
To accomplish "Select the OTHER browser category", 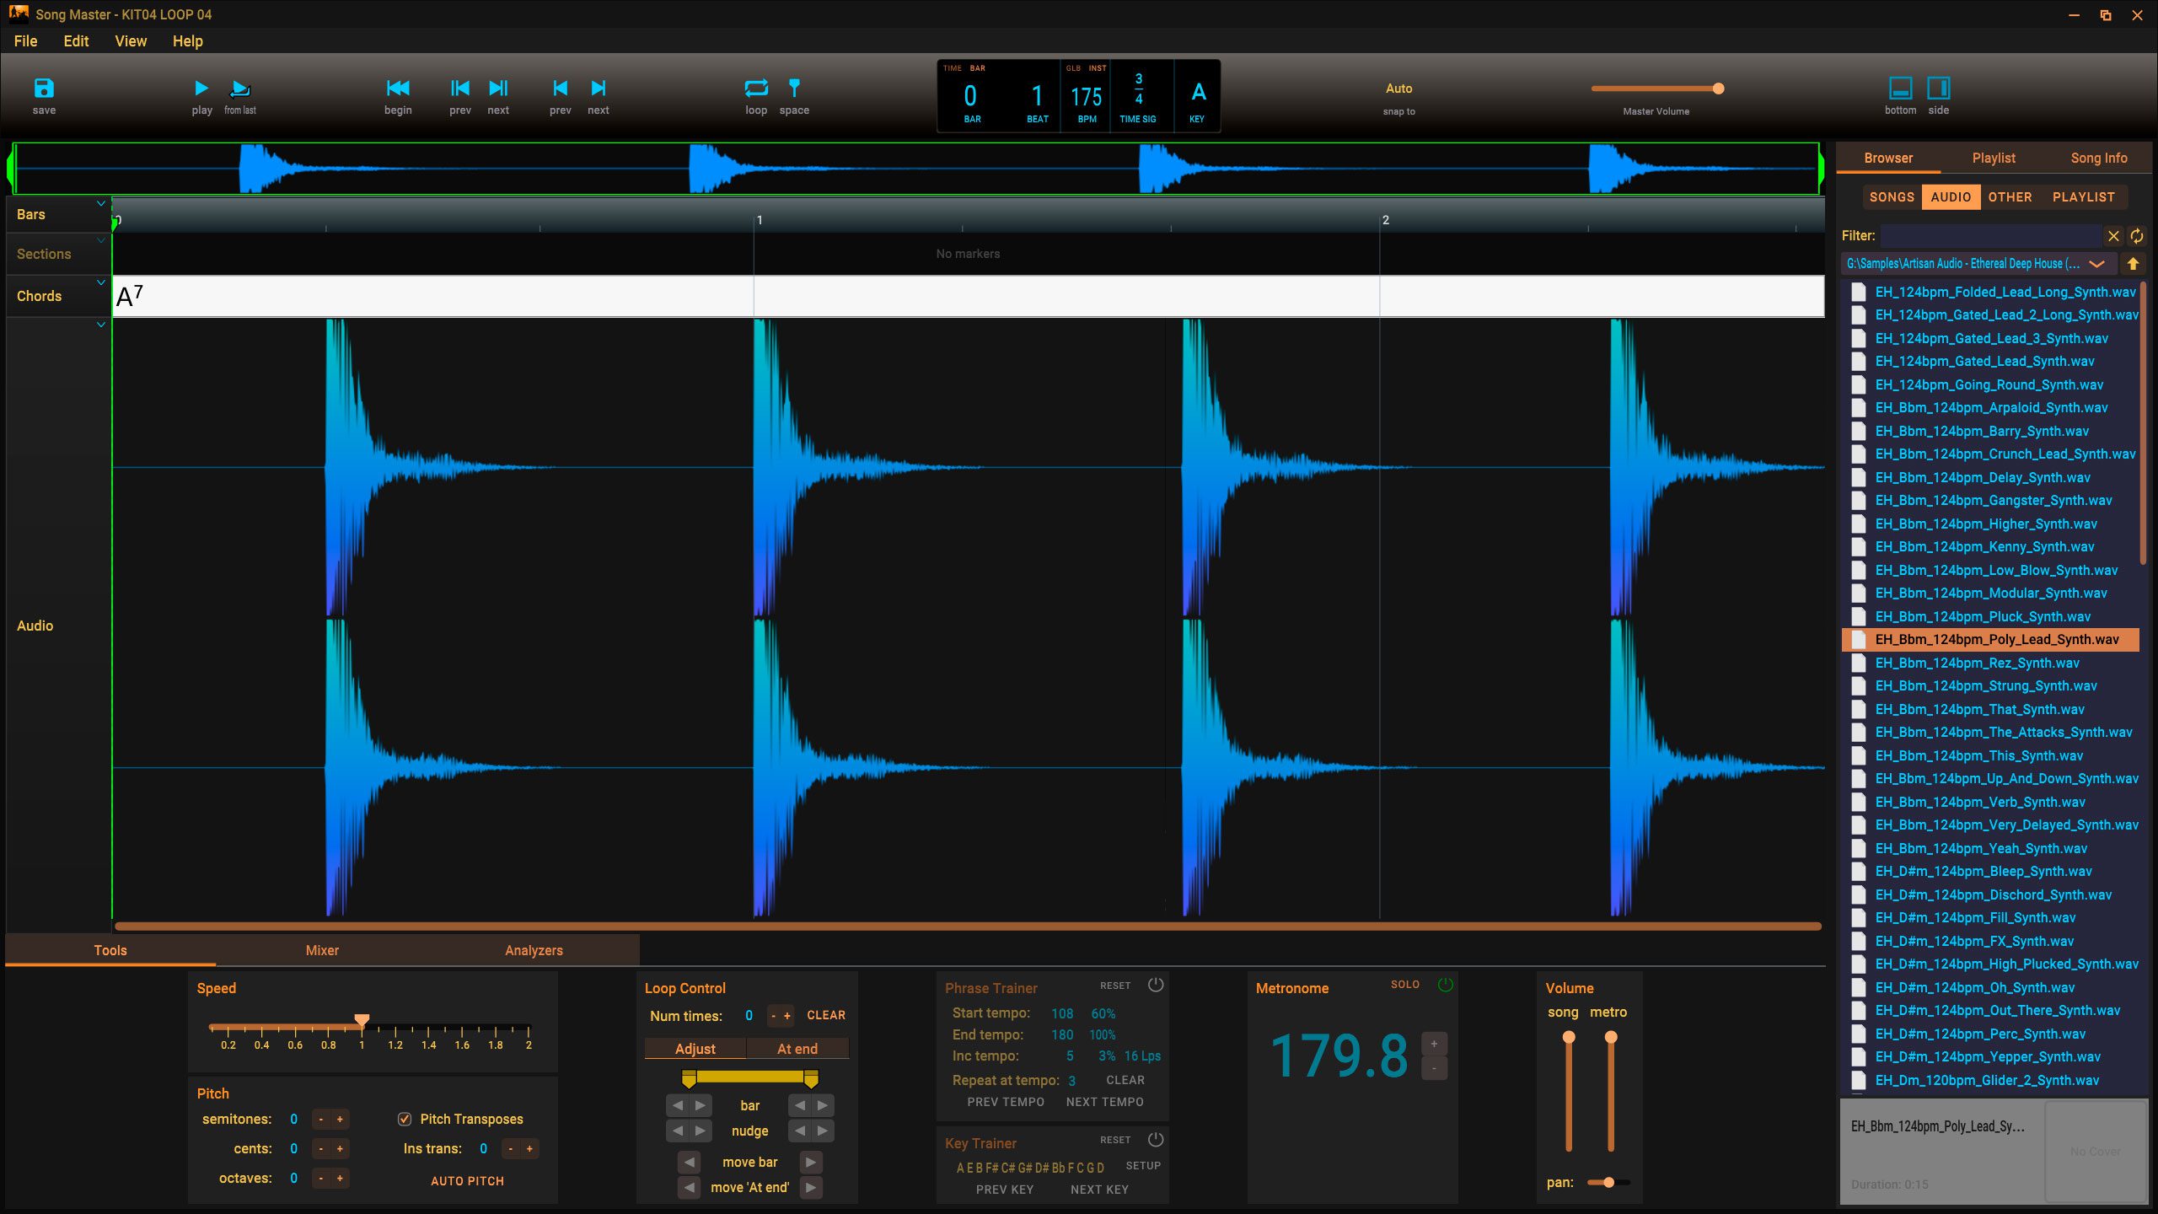I will tap(2010, 197).
